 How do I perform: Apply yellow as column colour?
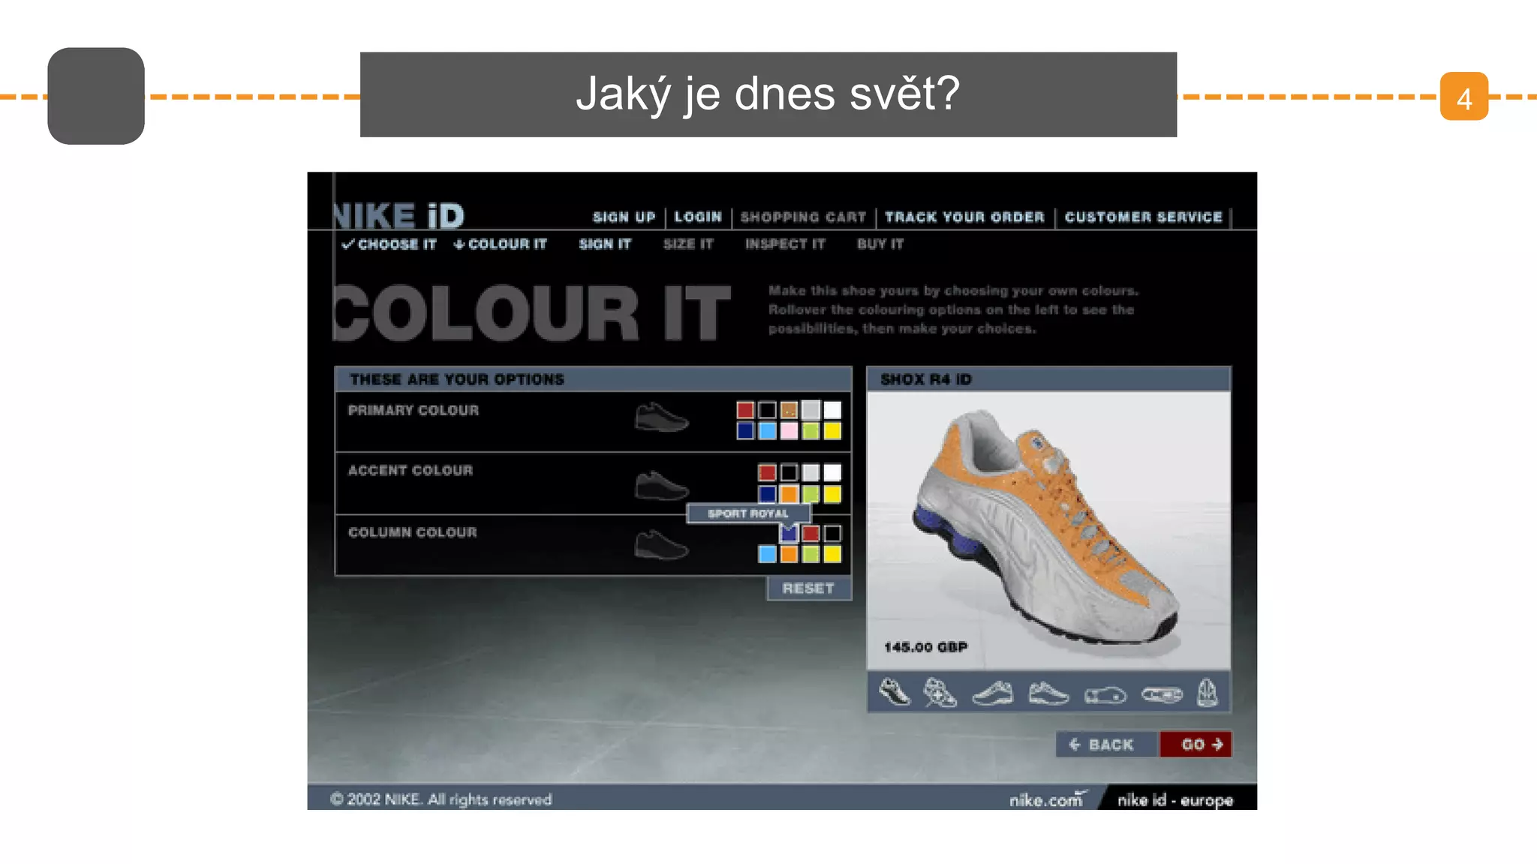point(832,554)
